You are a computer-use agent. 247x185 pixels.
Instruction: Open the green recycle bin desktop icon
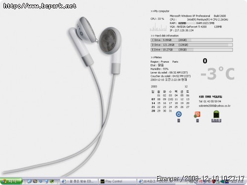[216, 114]
